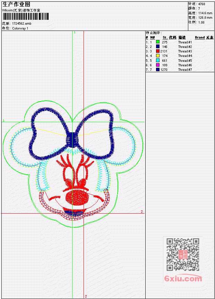Click the navy swatch for Thread #2
This screenshot has height=299, width=215.
[158, 46]
